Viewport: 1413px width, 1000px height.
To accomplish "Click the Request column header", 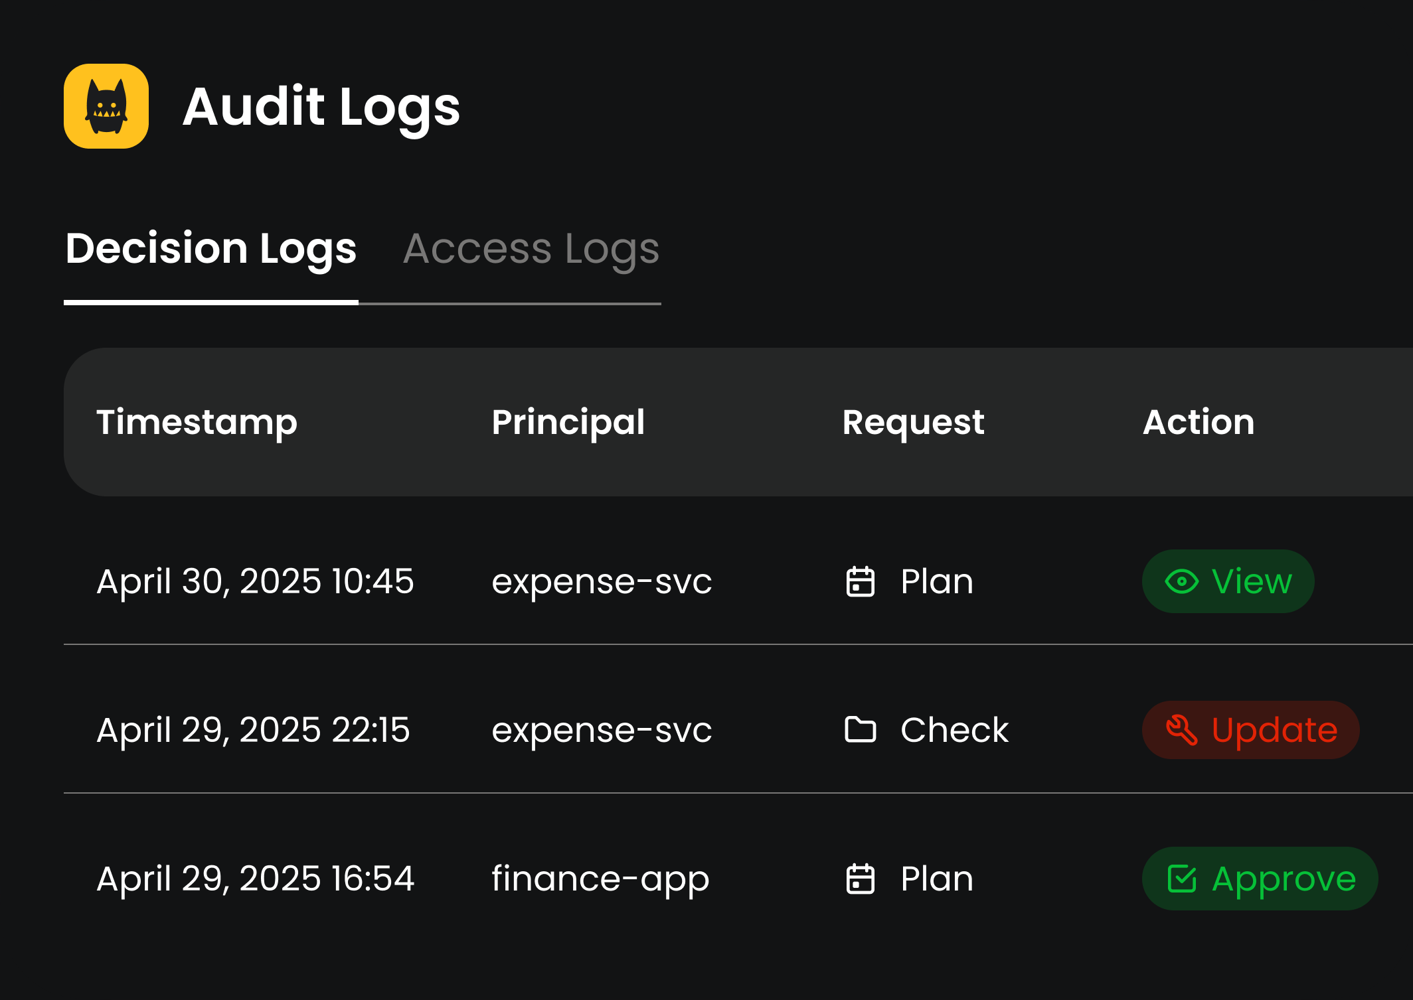I will 913,423.
